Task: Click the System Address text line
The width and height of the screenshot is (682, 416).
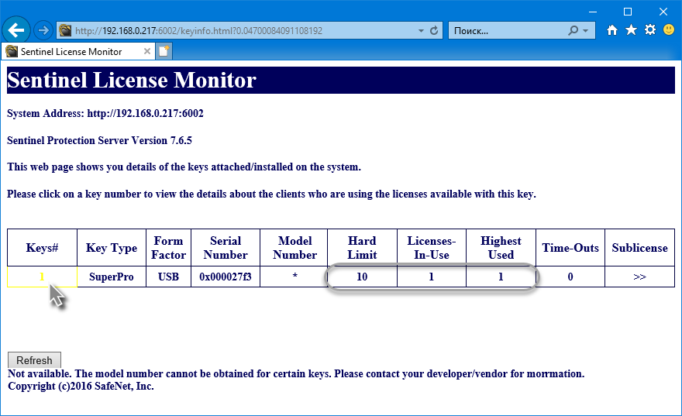Action: click(x=105, y=113)
